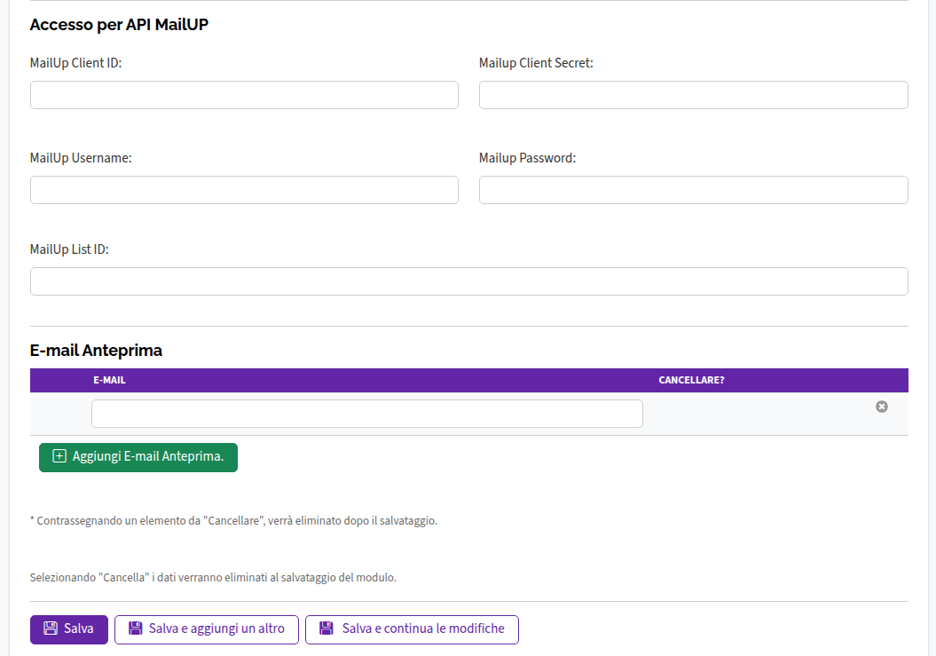Remove the E-mail Anteprima row with delete icon
The image size is (936, 656).
(882, 407)
